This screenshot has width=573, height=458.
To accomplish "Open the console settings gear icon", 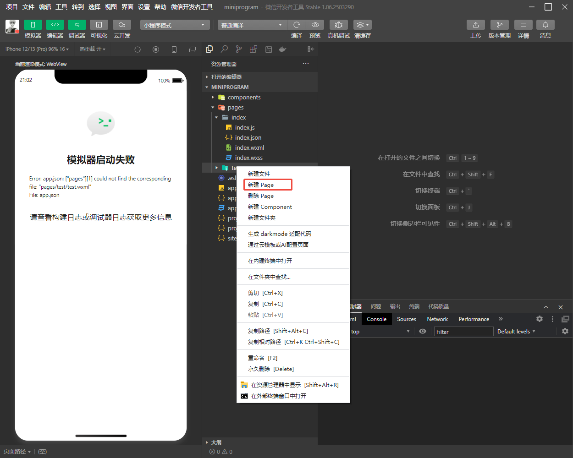I will [x=565, y=331].
